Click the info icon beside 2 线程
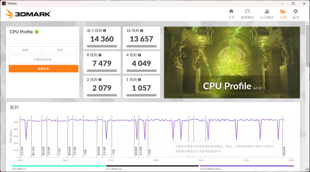The image size is (310, 172). pos(100,80)
